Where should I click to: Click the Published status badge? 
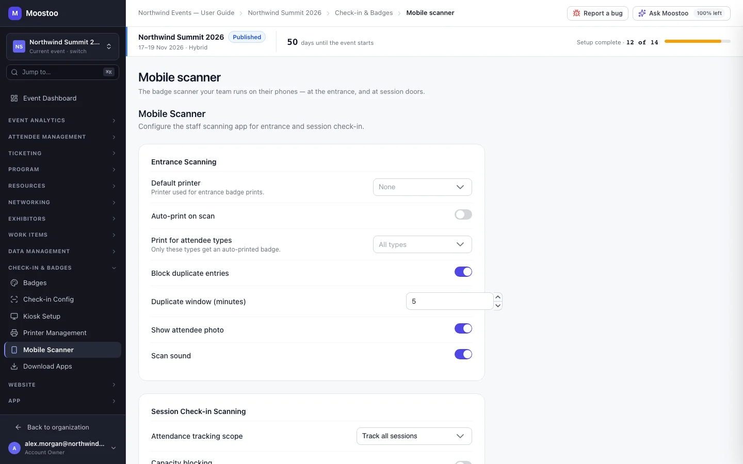(x=247, y=37)
